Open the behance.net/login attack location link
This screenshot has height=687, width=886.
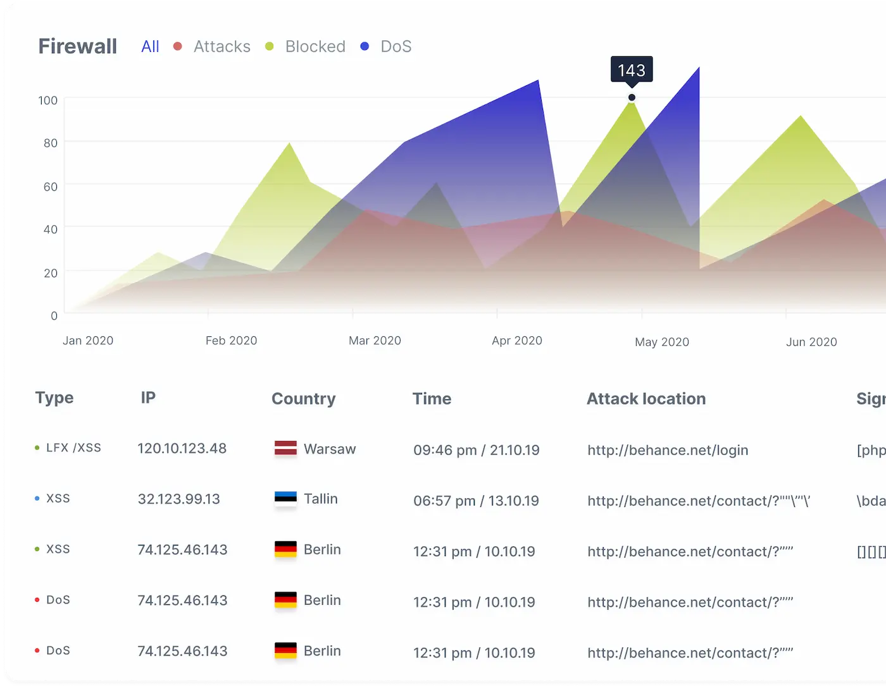[668, 450]
